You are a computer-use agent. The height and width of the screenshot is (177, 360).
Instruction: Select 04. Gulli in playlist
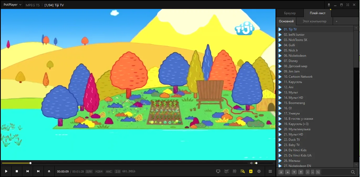(316, 45)
